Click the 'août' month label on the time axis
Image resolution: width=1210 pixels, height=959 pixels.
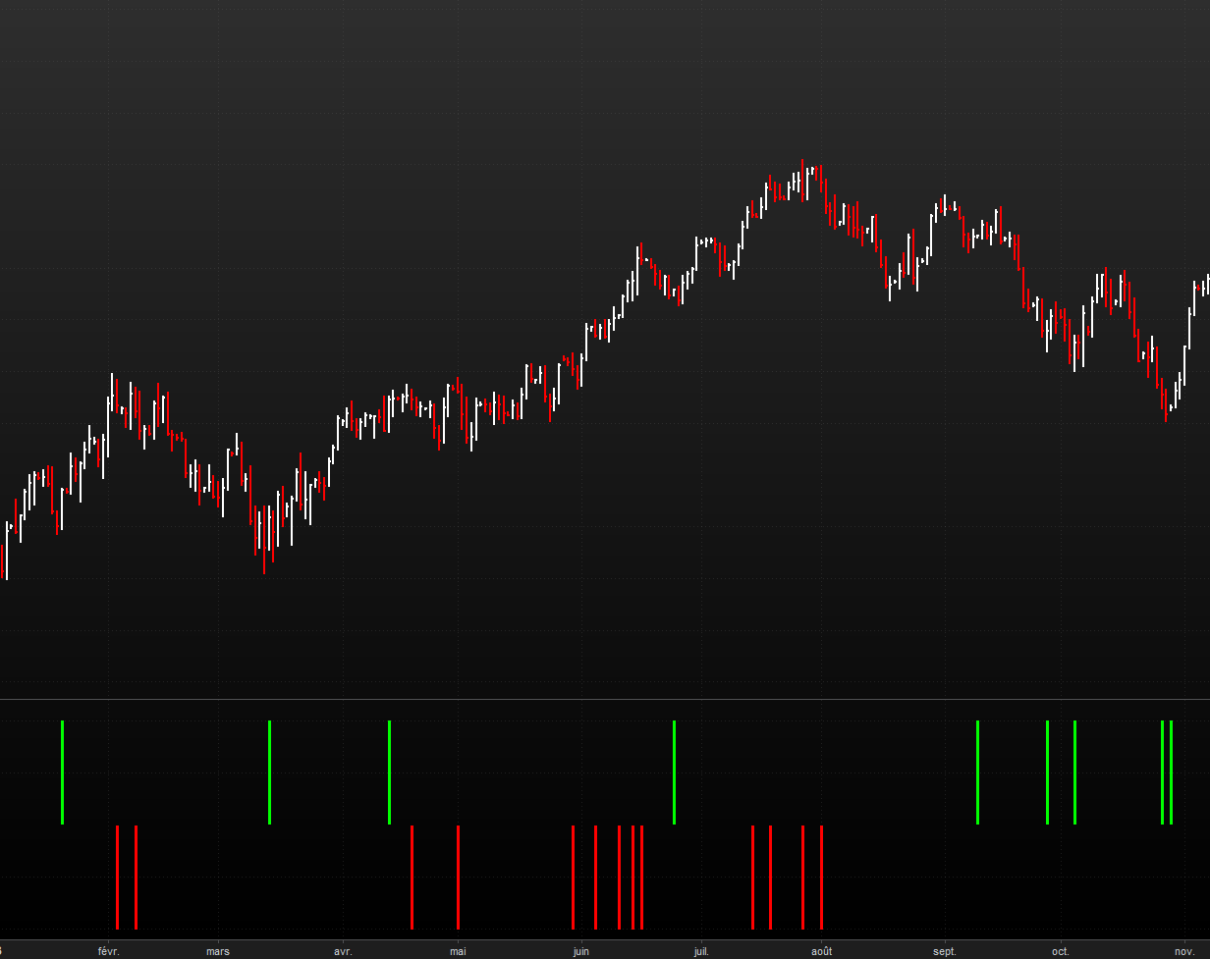click(x=821, y=951)
